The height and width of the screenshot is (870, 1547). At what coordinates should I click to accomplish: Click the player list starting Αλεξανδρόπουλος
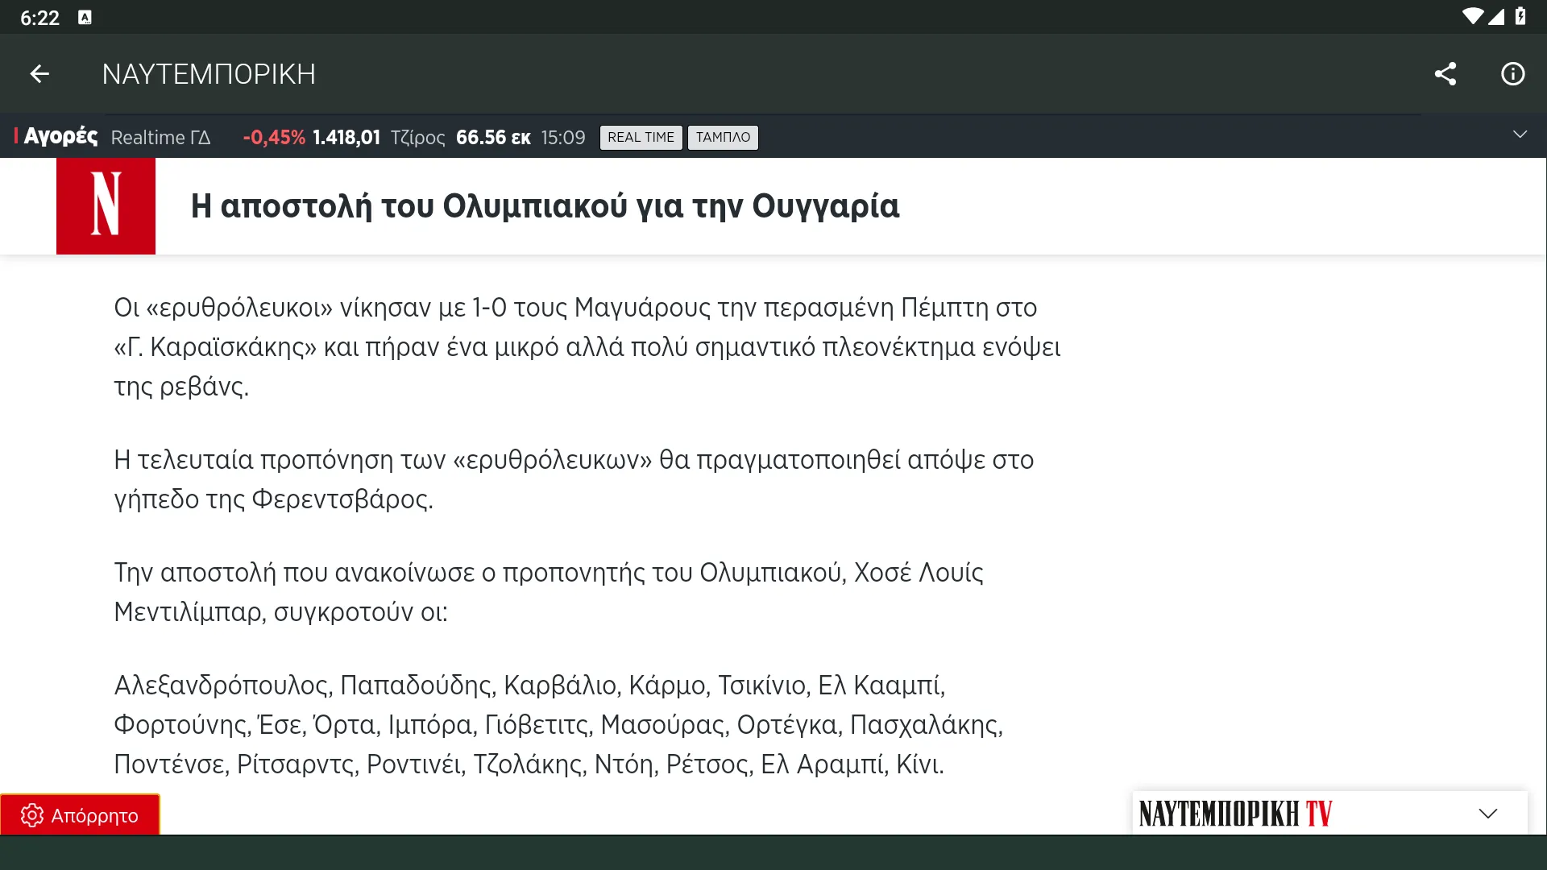558,724
